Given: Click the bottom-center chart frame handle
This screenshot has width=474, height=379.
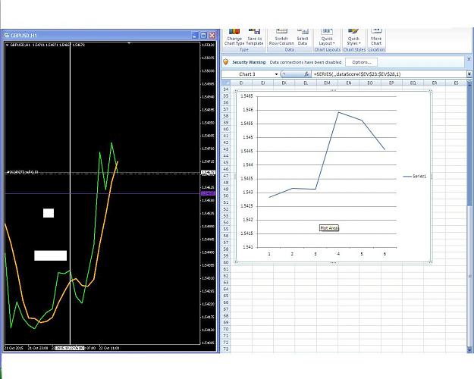Looking at the screenshot, I should [x=333, y=262].
